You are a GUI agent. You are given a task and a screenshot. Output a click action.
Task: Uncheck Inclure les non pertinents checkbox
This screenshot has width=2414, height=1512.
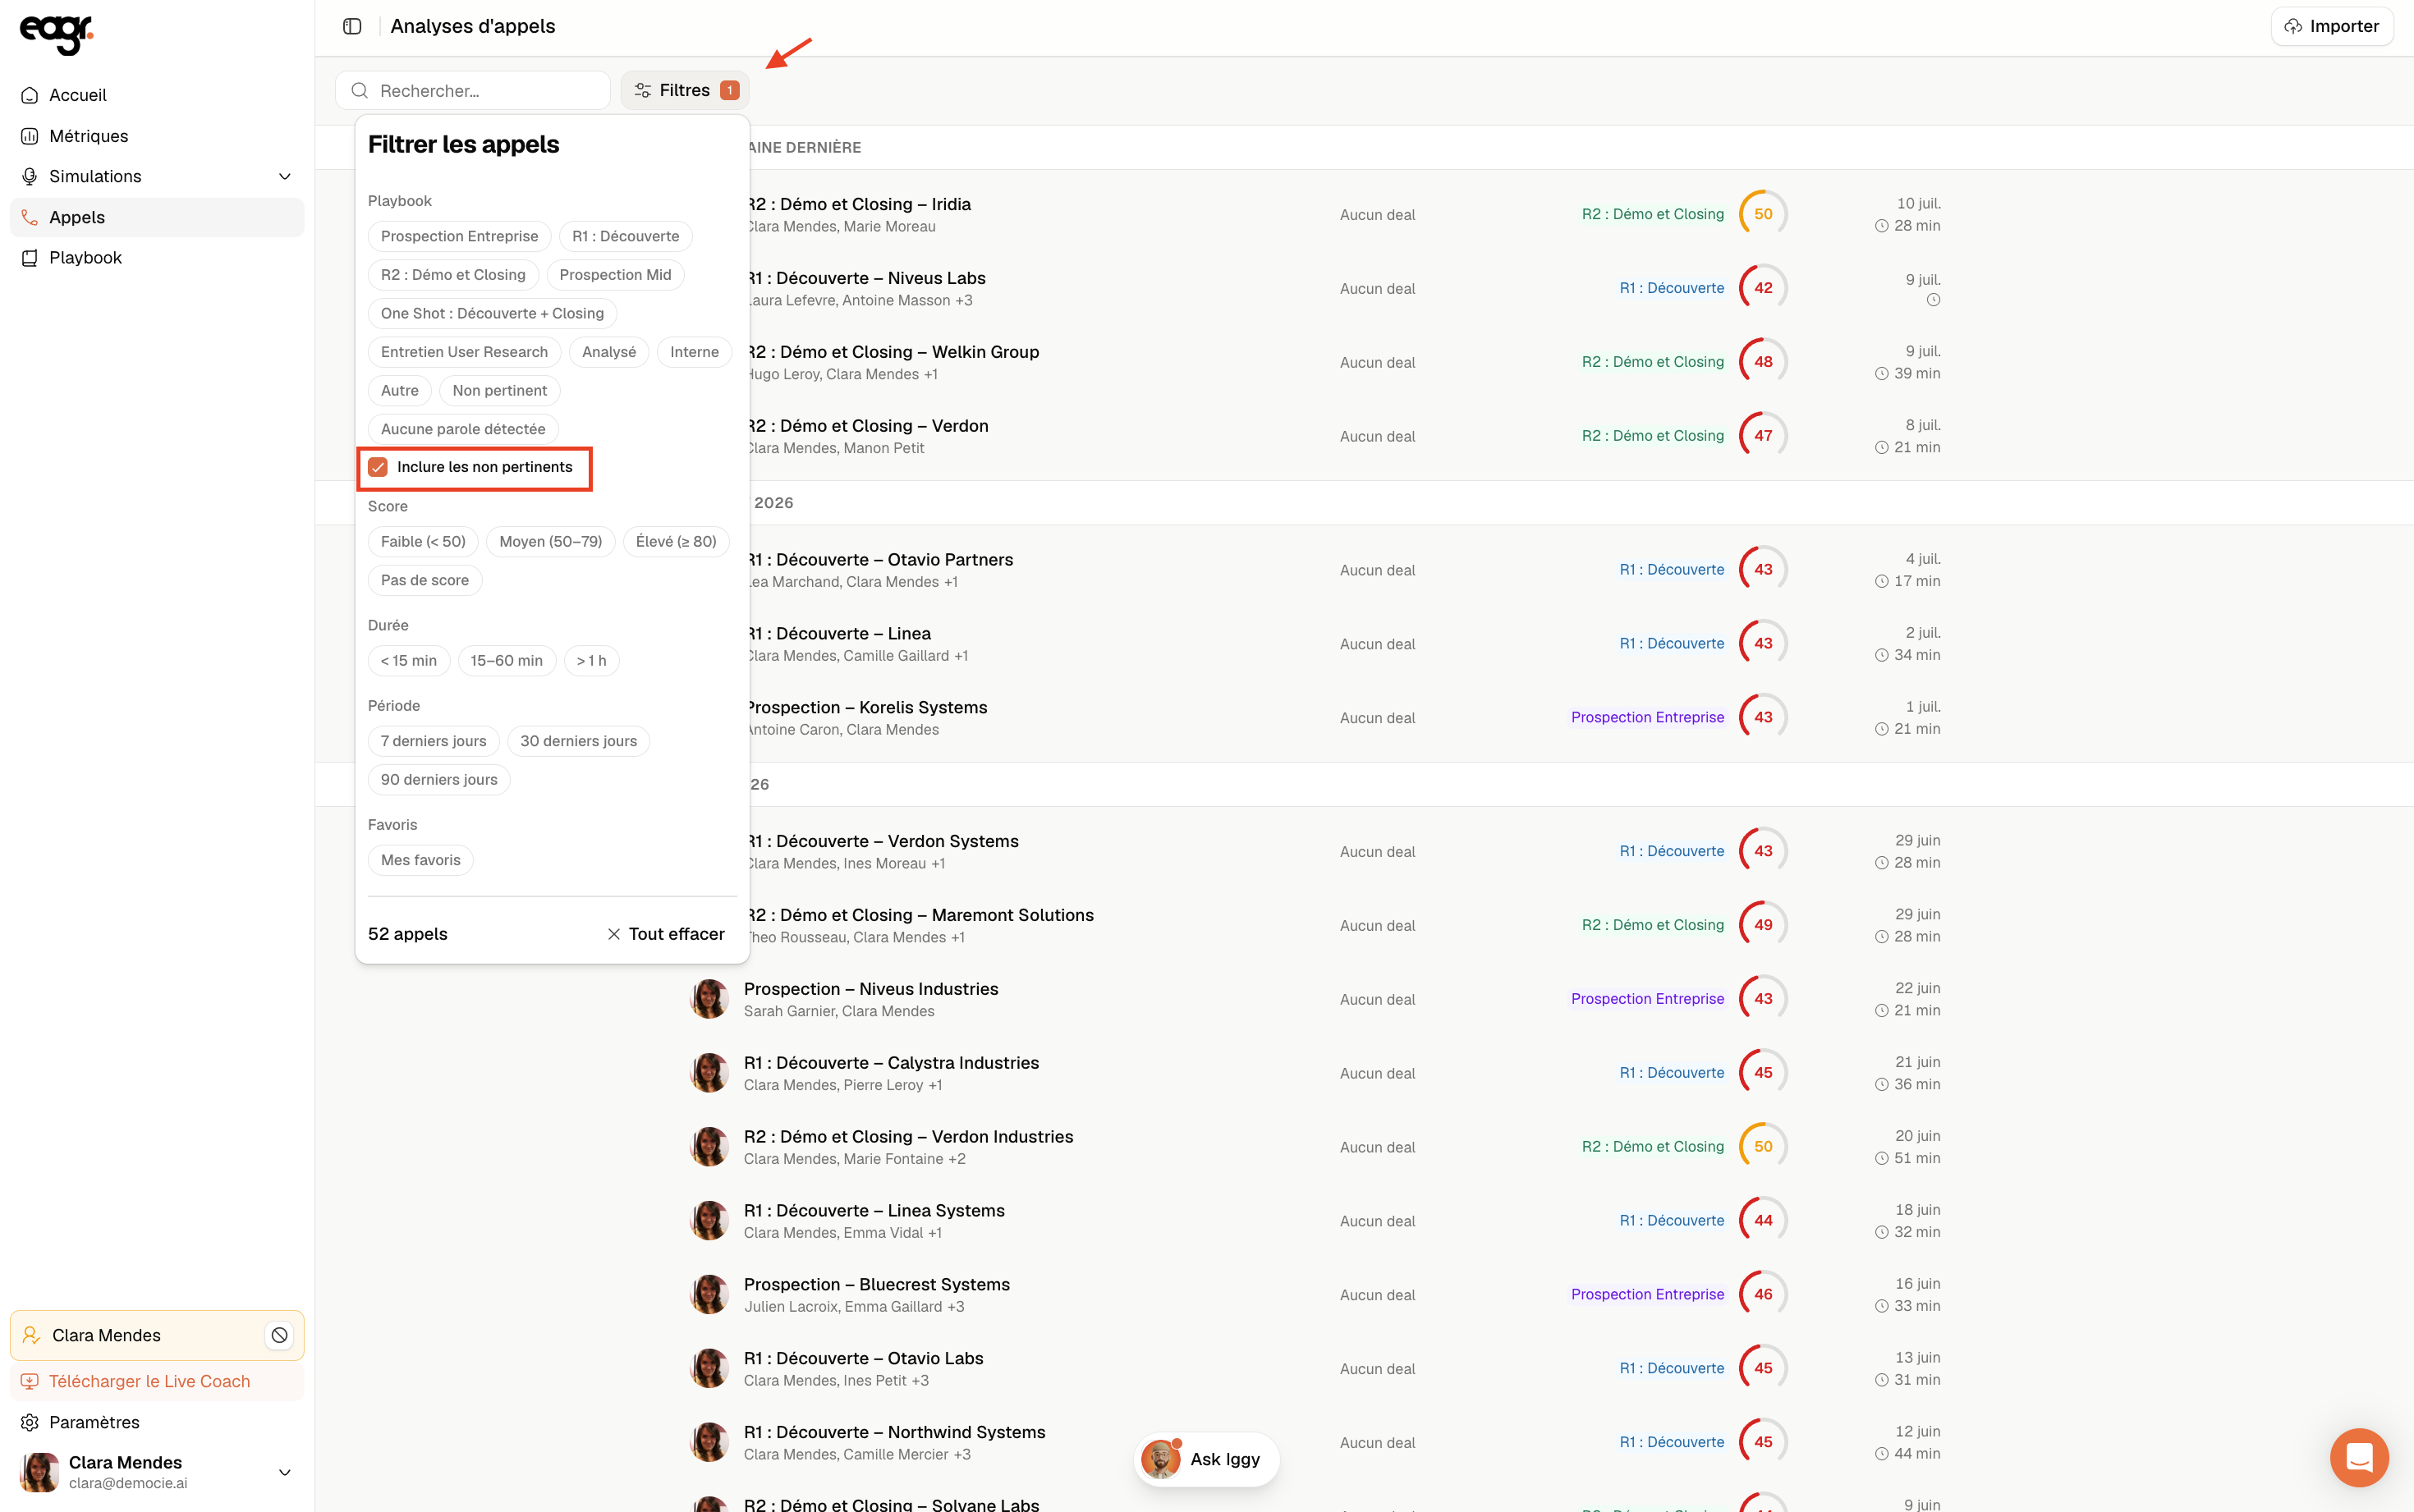(x=378, y=467)
